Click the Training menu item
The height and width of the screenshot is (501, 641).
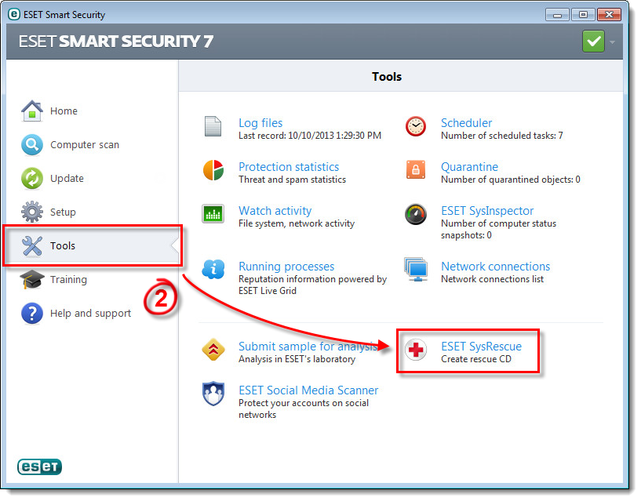[x=68, y=280]
